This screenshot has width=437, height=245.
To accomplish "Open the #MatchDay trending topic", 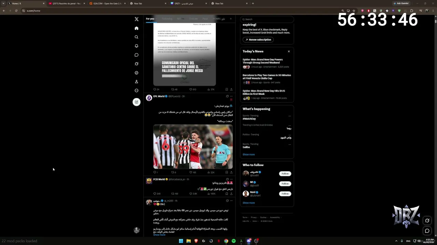I will (x=249, y=119).
